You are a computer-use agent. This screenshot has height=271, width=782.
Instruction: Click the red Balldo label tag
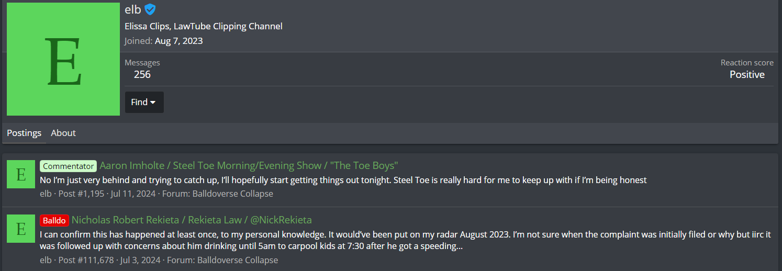coord(54,220)
